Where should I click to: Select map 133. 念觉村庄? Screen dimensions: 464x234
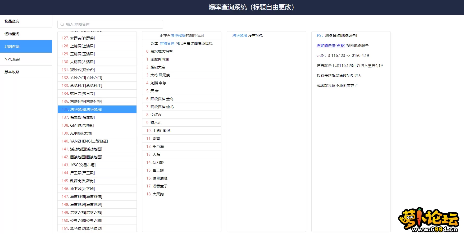pyautogui.click(x=97, y=86)
